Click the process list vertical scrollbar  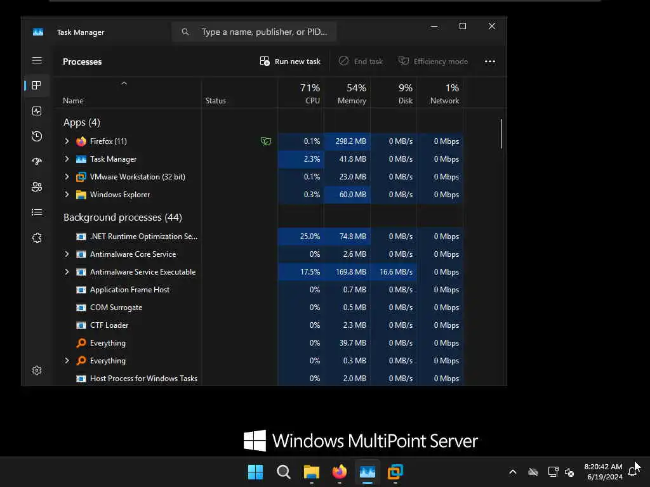point(501,134)
